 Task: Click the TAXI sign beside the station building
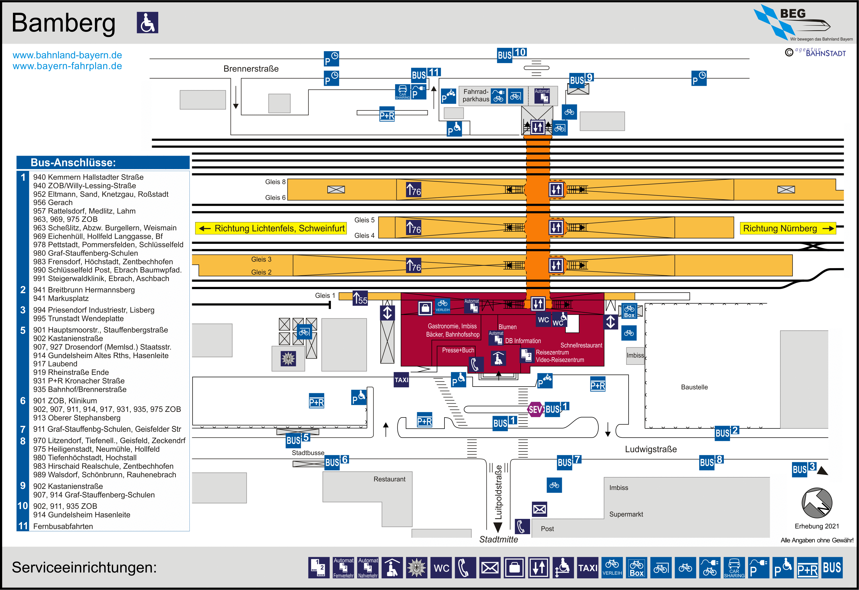tap(401, 380)
